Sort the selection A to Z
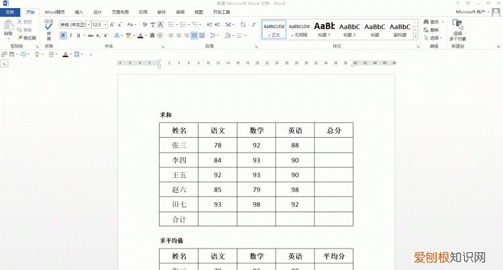Image resolution: width=503 pixels, height=270 pixels. (x=243, y=25)
